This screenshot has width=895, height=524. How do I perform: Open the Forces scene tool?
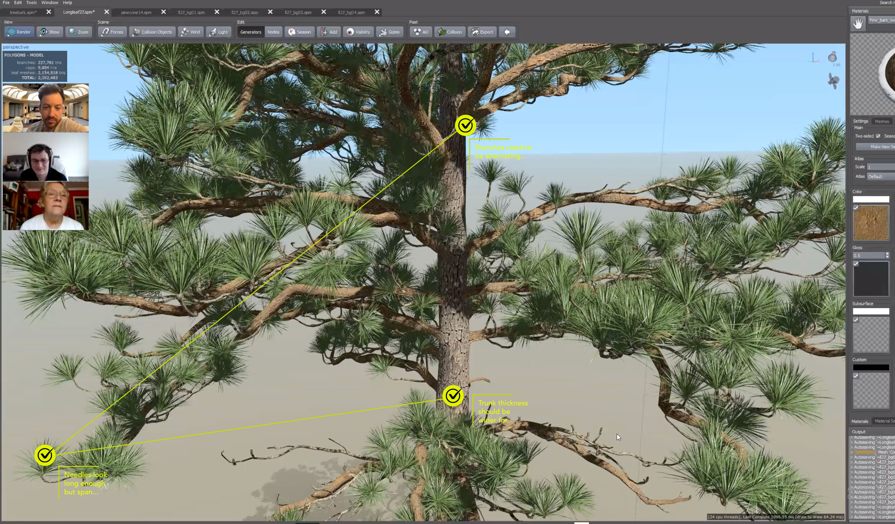[x=112, y=32]
